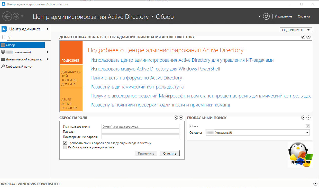Switch navigation pane to list view icon
Screen dimensions: 319x188
[x=3, y=37]
